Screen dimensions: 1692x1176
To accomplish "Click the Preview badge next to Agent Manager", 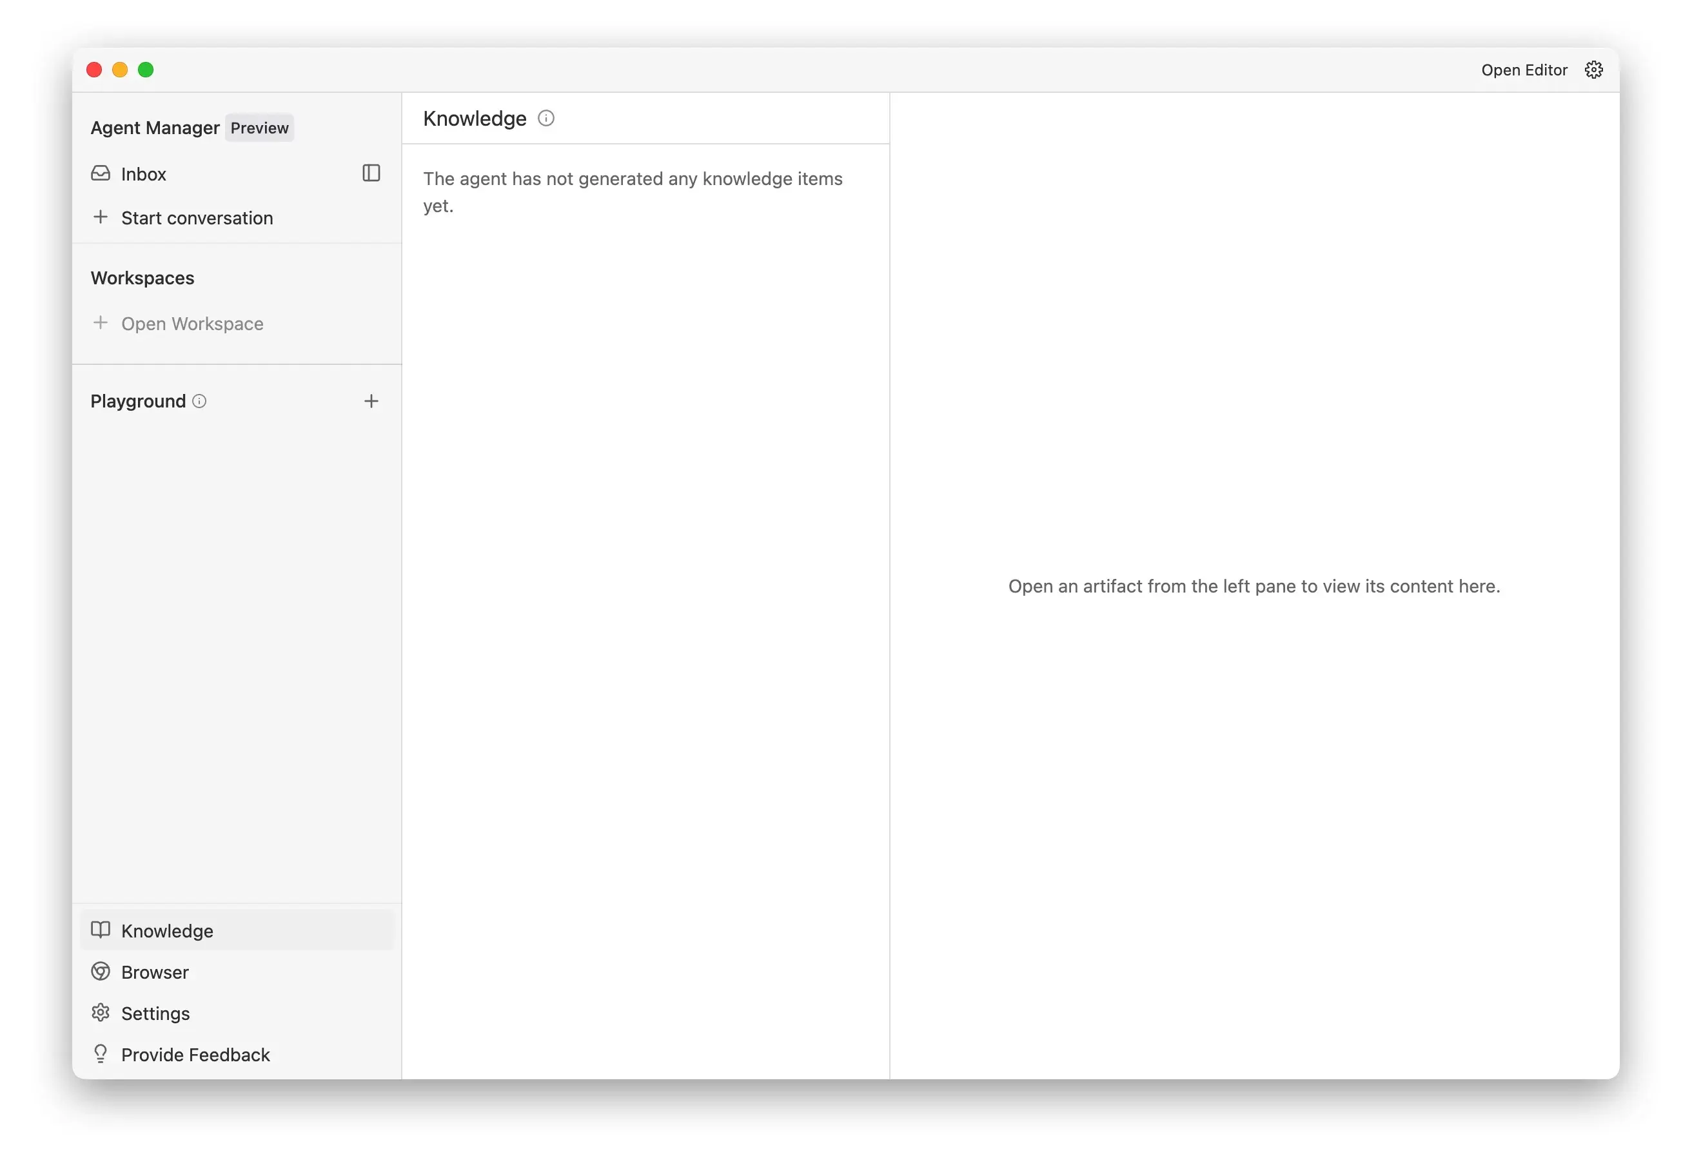I will 259,128.
